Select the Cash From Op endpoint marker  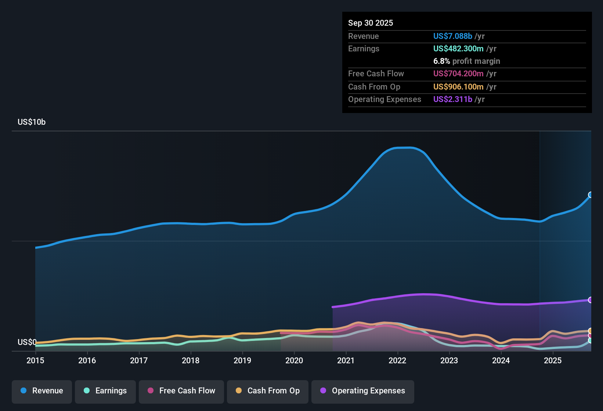click(x=591, y=331)
